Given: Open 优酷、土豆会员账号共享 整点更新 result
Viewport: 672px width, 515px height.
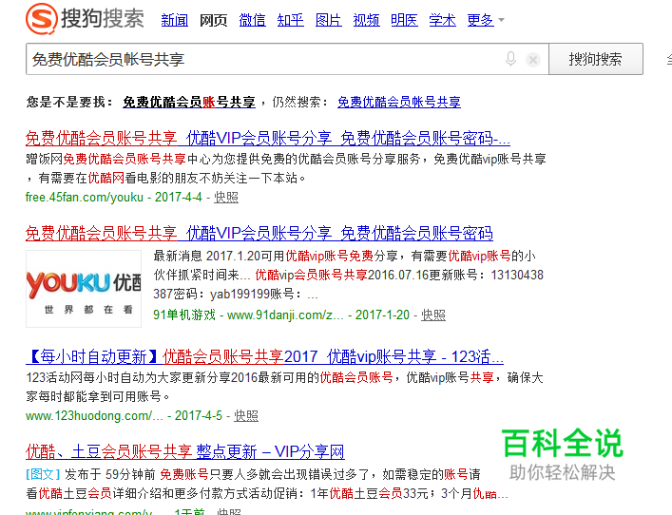Looking at the screenshot, I should (184, 451).
